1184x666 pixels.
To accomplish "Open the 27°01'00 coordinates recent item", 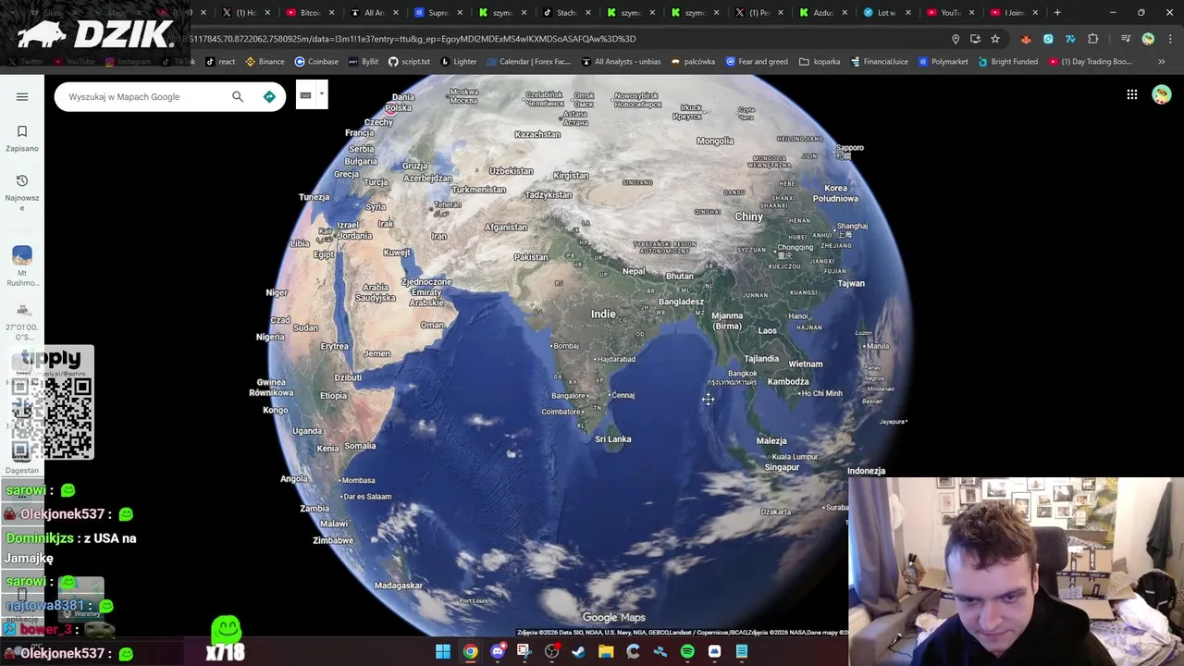I will tap(22, 321).
